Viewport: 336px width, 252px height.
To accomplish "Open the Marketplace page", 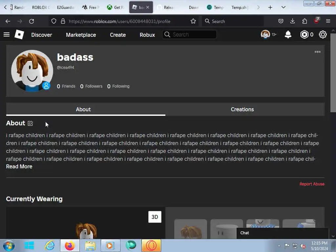I will pos(81,35).
